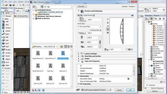
Task: Select side elevation preview icon
Action: (x=108, y=23)
